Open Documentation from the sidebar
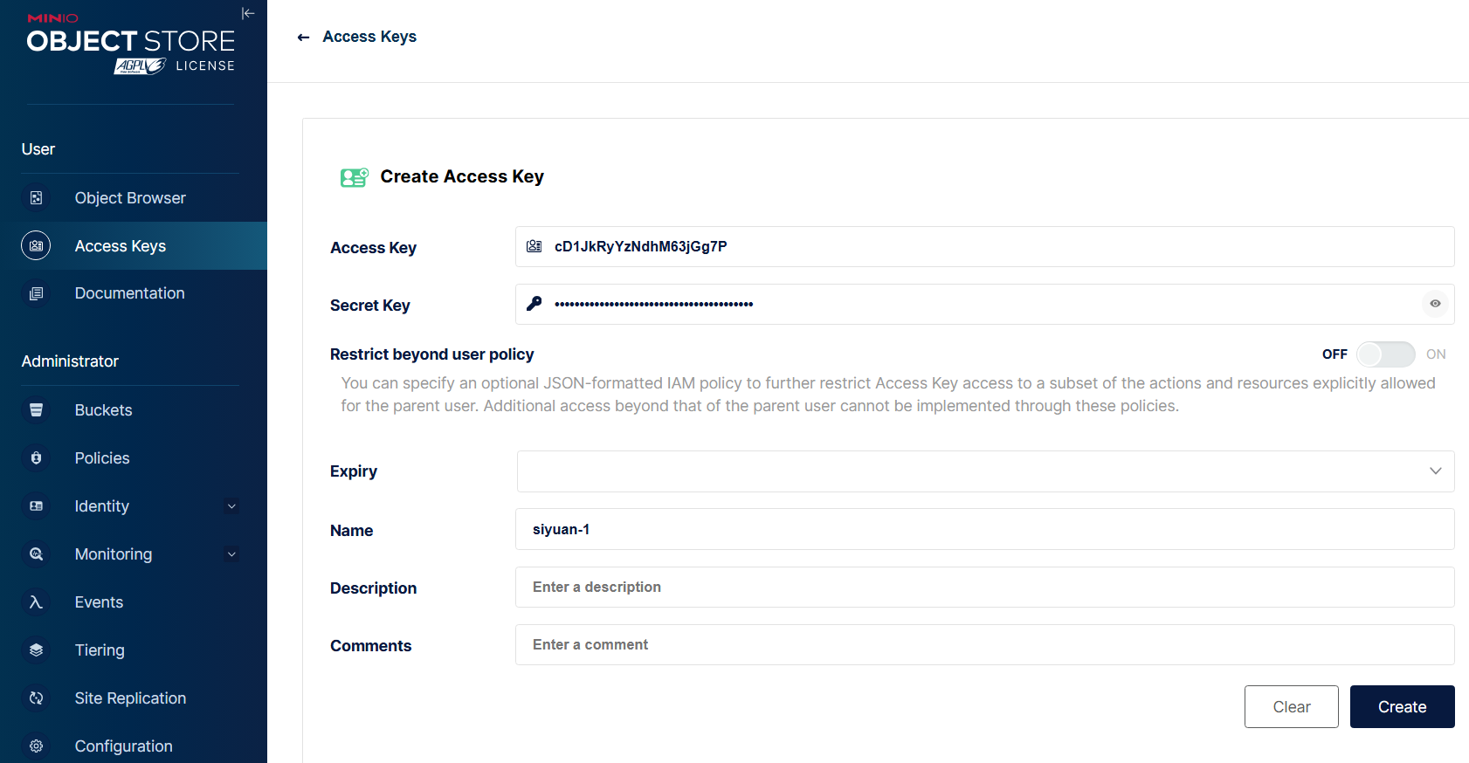1469x763 pixels. pyautogui.click(x=129, y=293)
